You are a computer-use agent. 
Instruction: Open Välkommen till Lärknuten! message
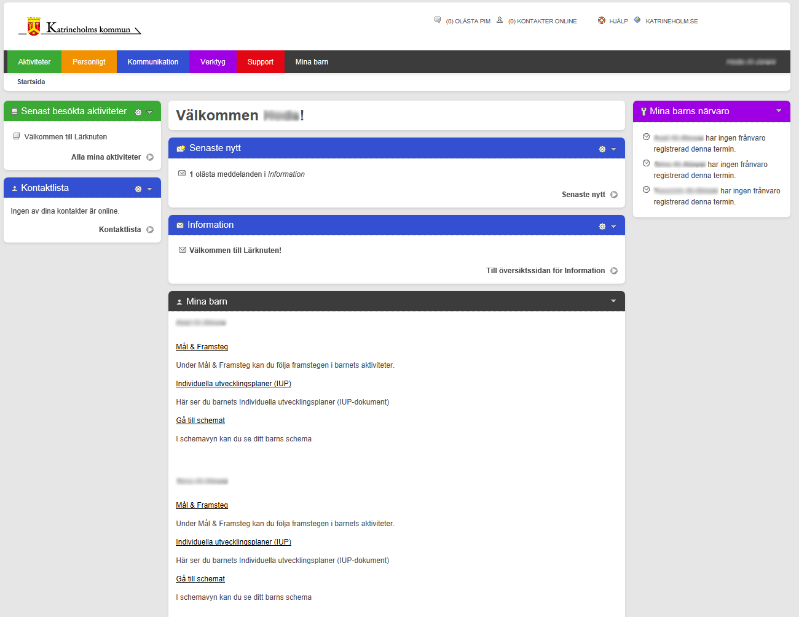(235, 250)
